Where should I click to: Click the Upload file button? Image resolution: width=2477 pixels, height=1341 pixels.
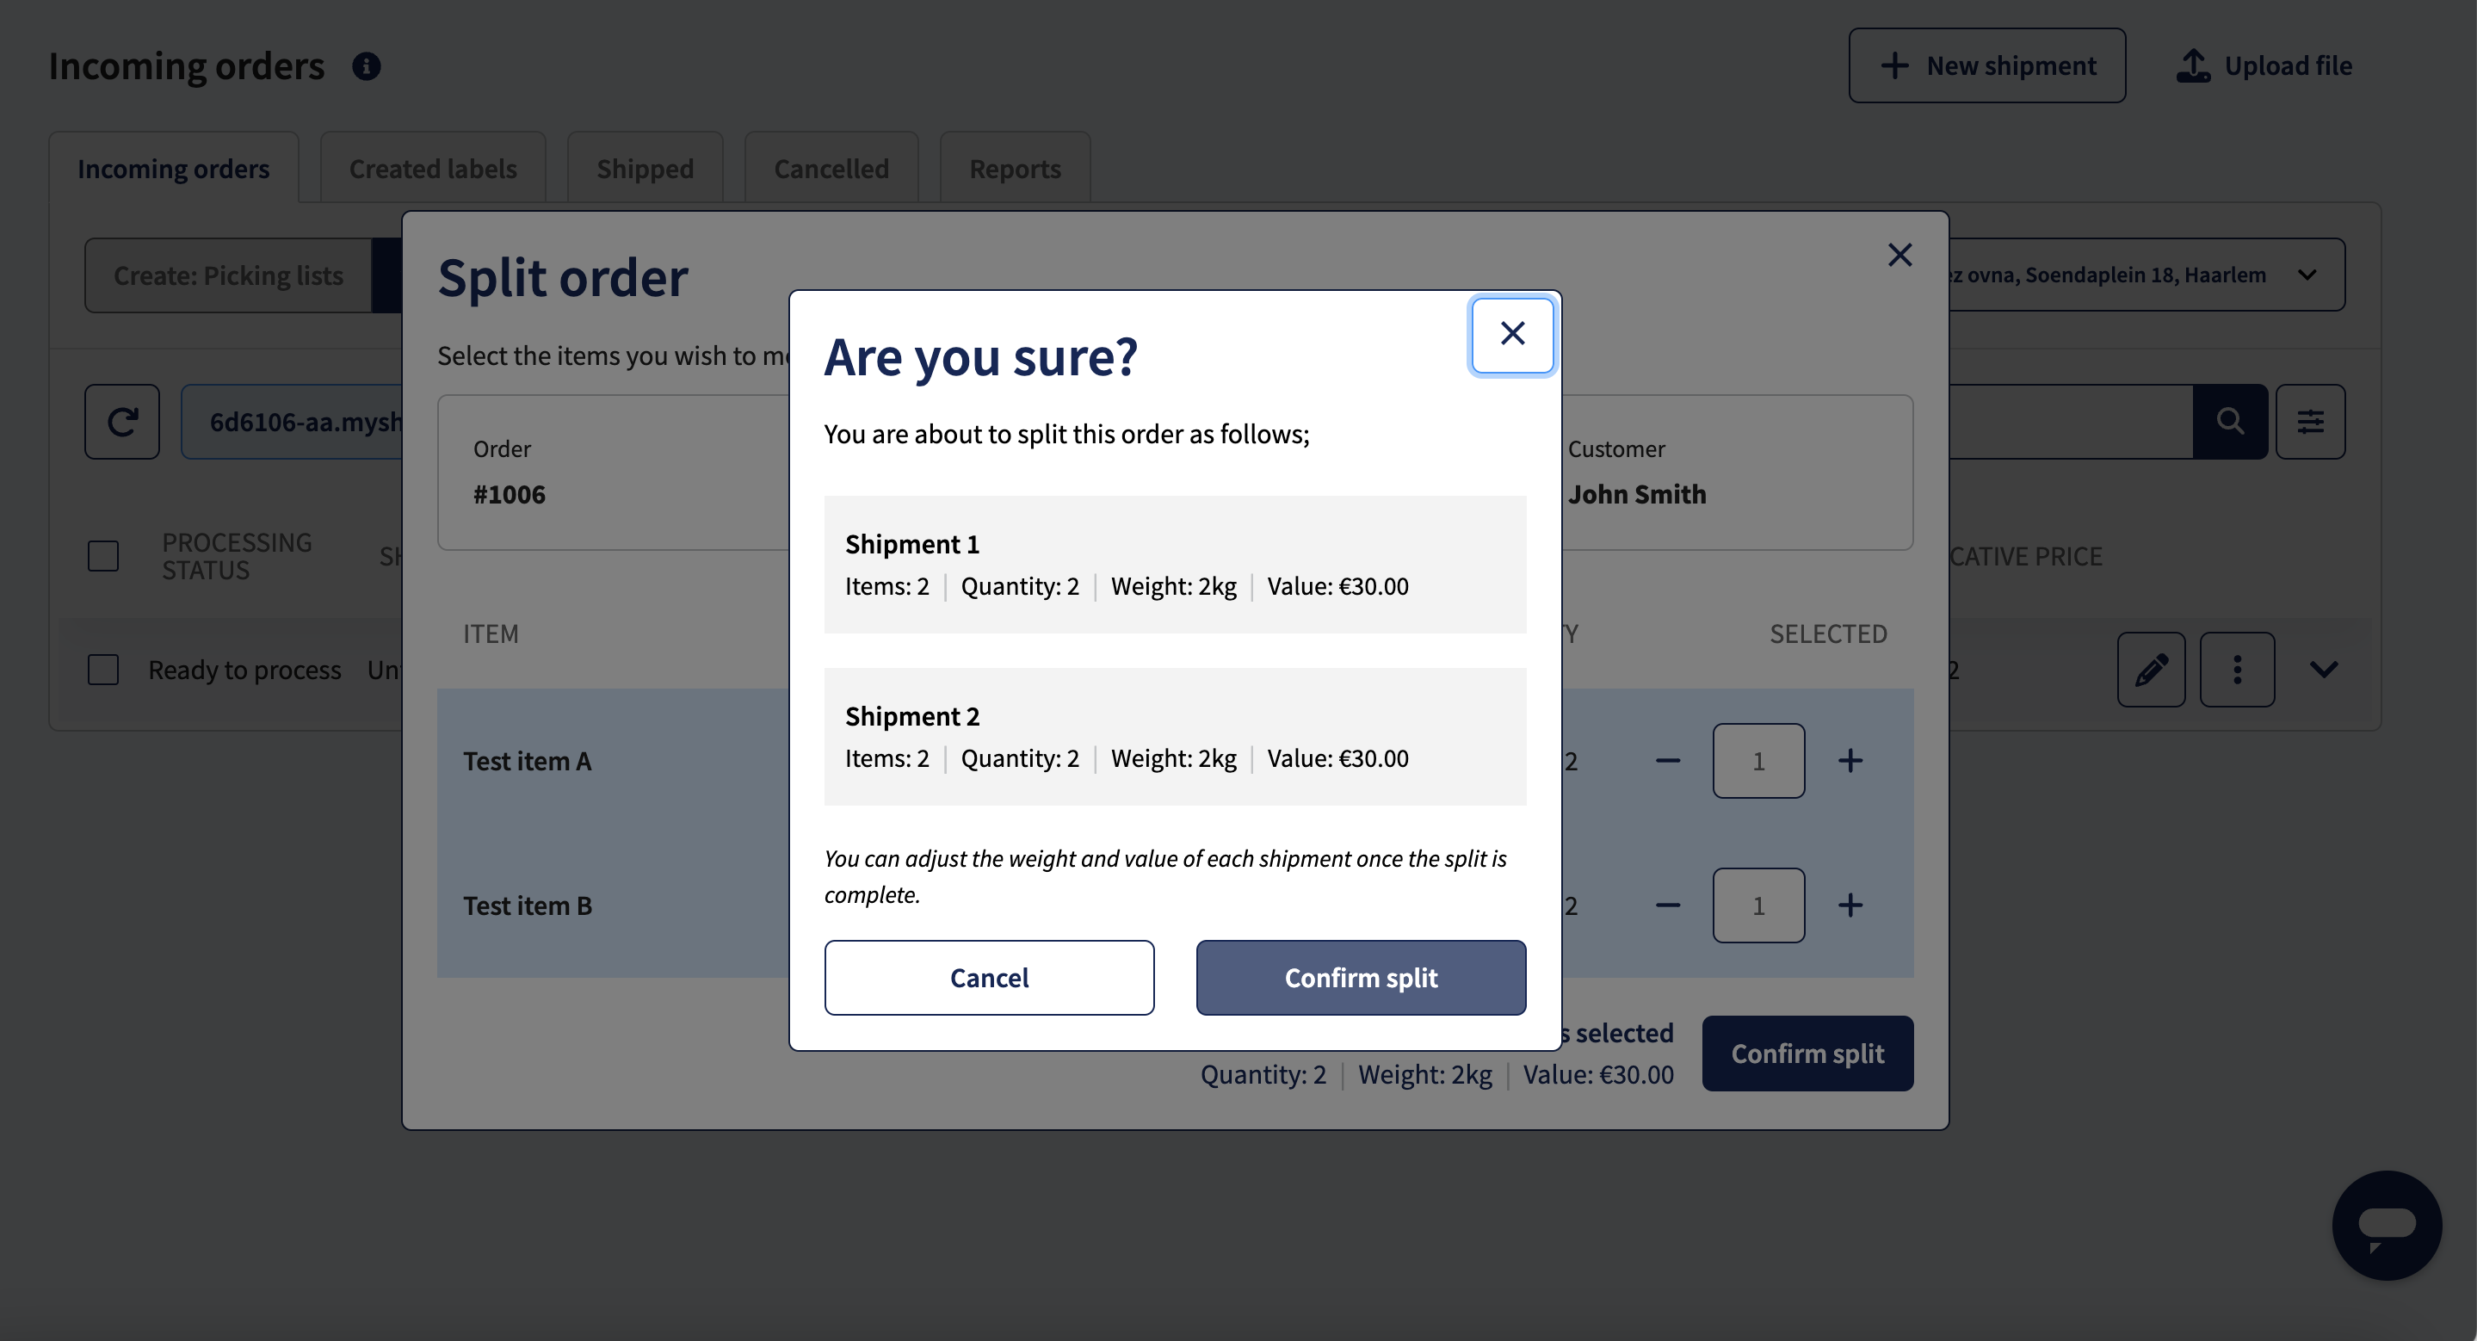pos(2264,65)
